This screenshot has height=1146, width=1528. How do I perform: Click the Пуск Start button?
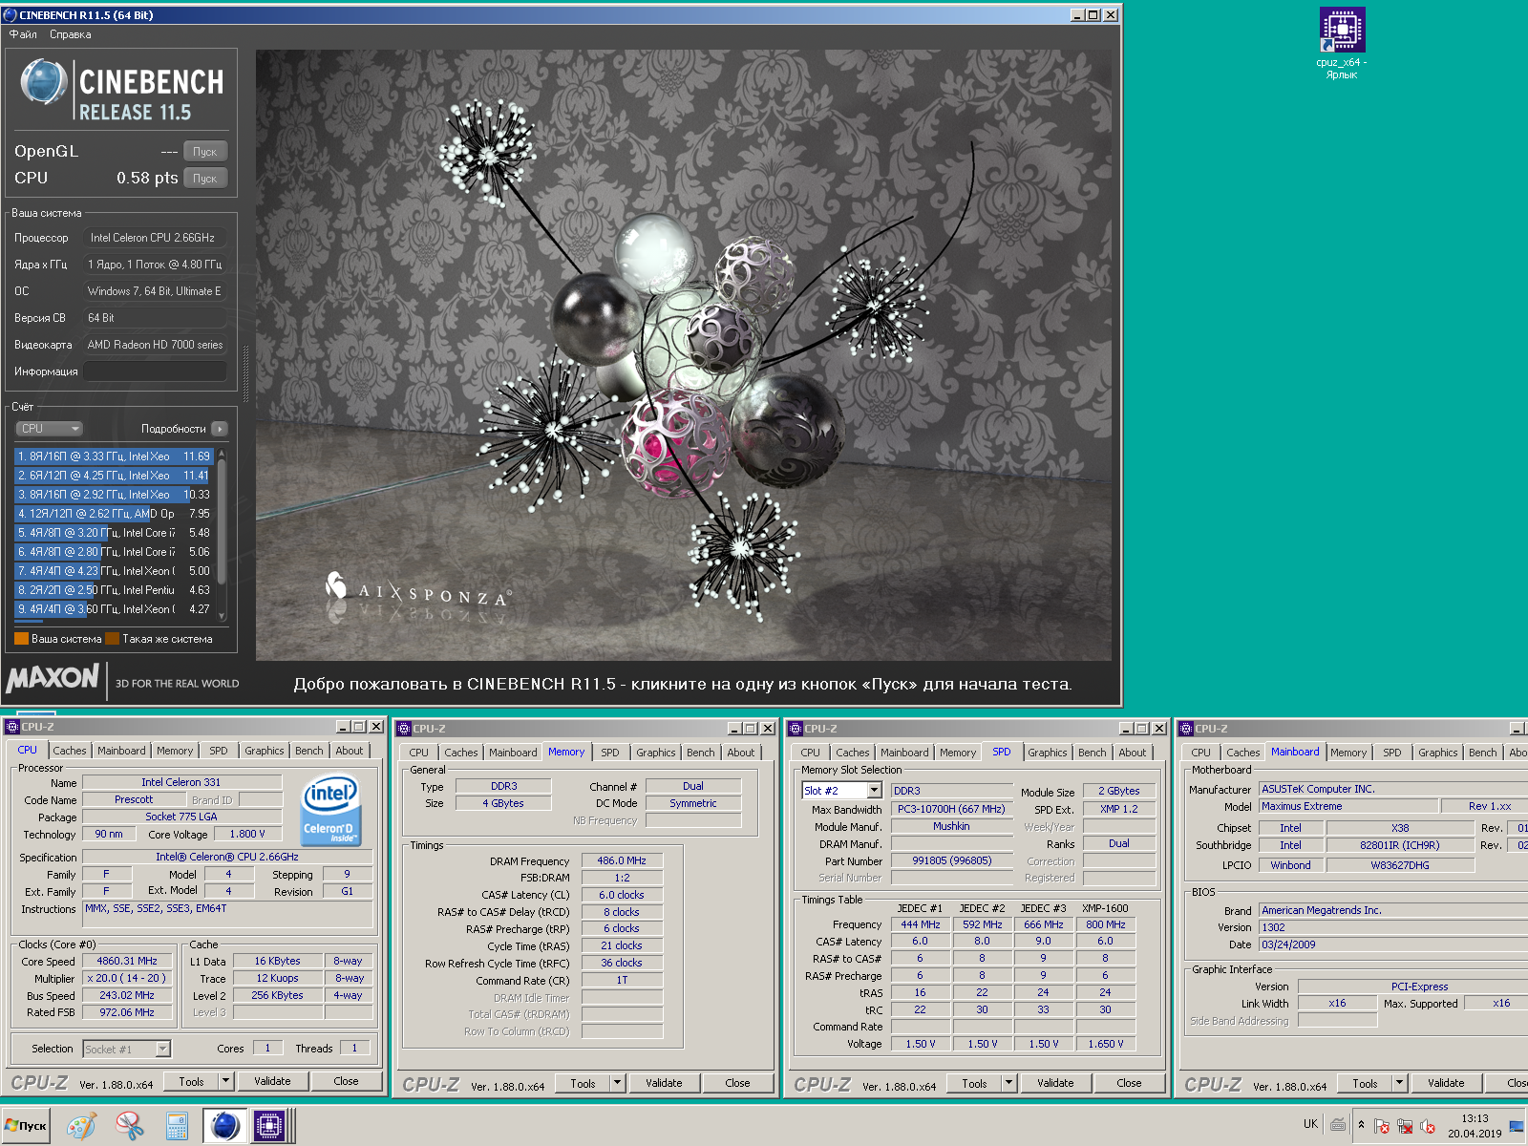[26, 1126]
